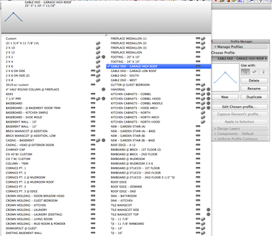
Task: Click wall icon on BASEBOARD row
Action: pos(93,104)
